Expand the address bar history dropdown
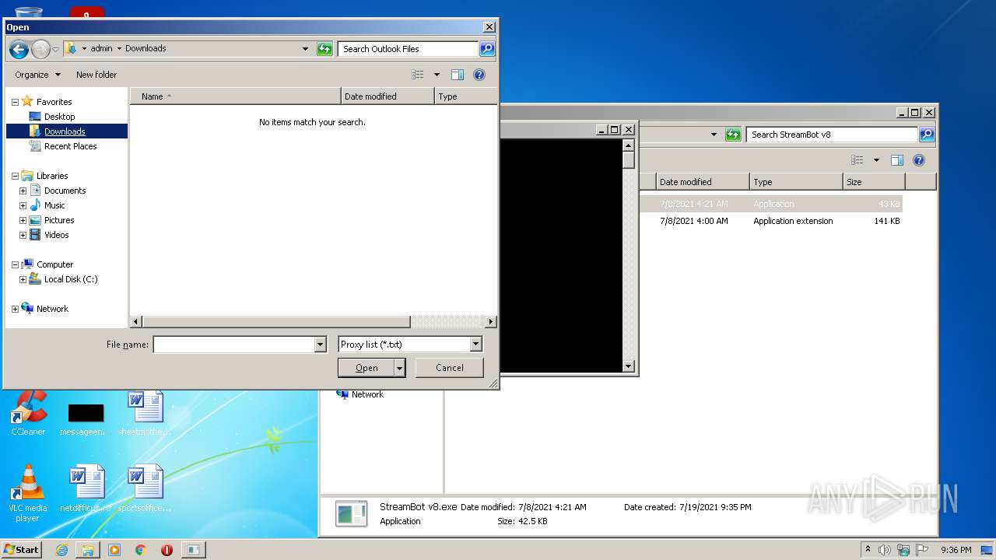The image size is (996, 560). click(x=305, y=49)
